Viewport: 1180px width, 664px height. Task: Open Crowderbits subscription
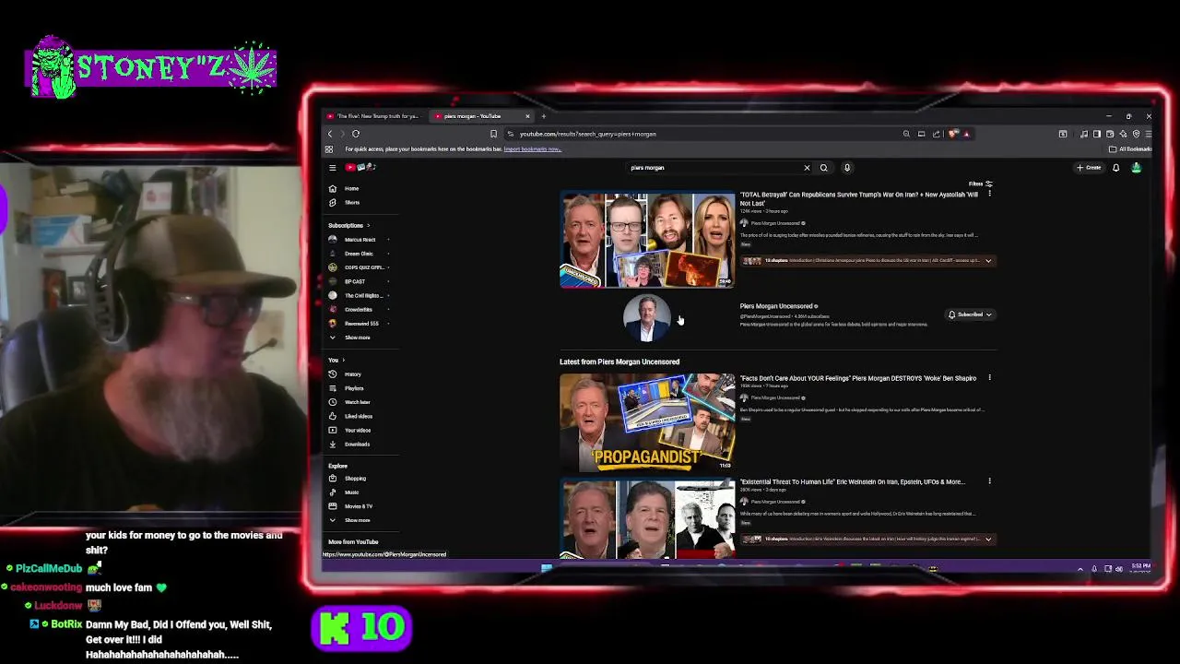359,310
